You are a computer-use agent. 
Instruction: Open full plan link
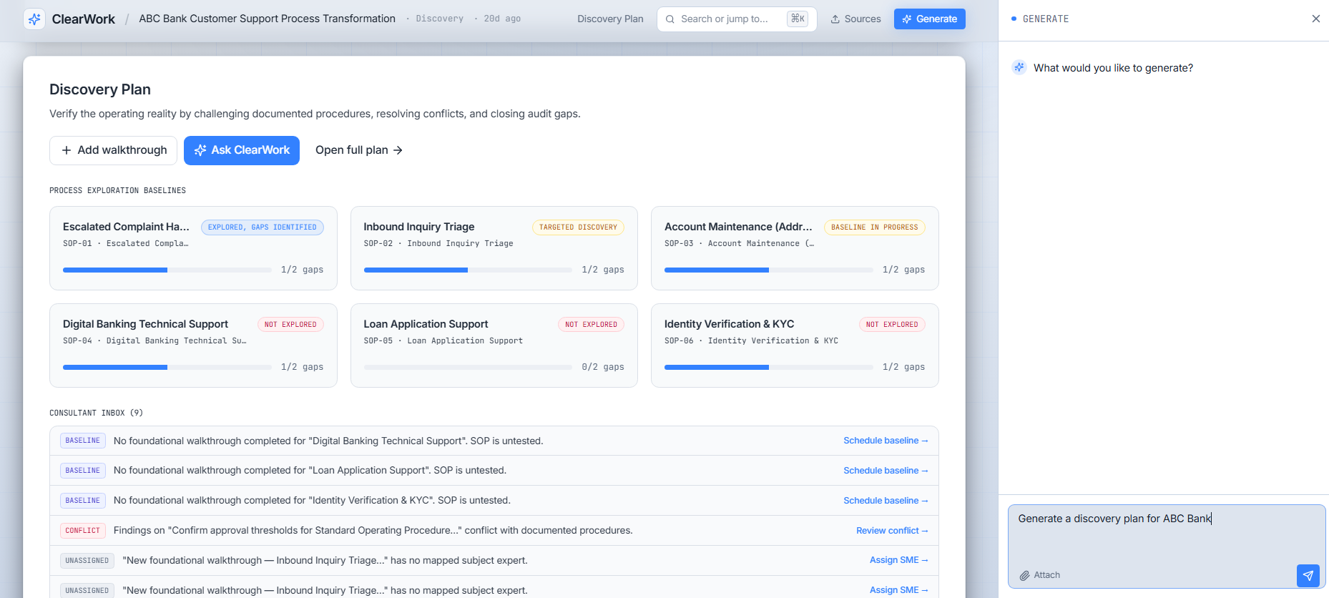(358, 150)
